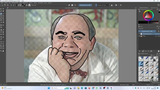Open the Фильтр menu
Image resolution: width=160 pixels, height=90 pixels.
(x=31, y=3)
